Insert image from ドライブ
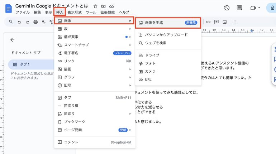 point(168,55)
